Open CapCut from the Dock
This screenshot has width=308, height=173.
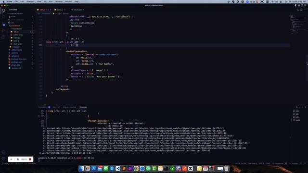191,169
